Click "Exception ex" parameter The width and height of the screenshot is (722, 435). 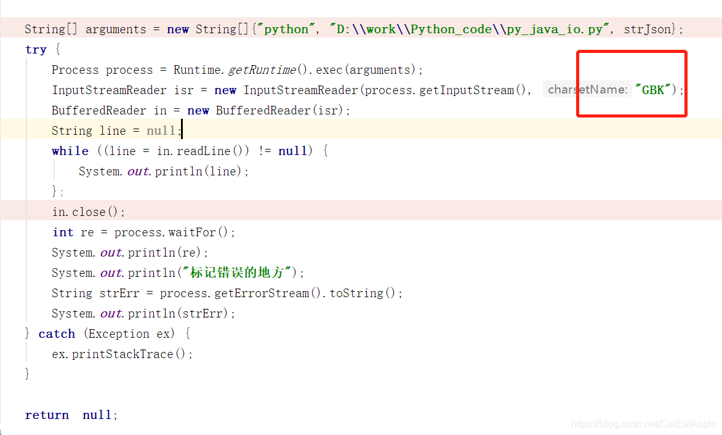[129, 333]
